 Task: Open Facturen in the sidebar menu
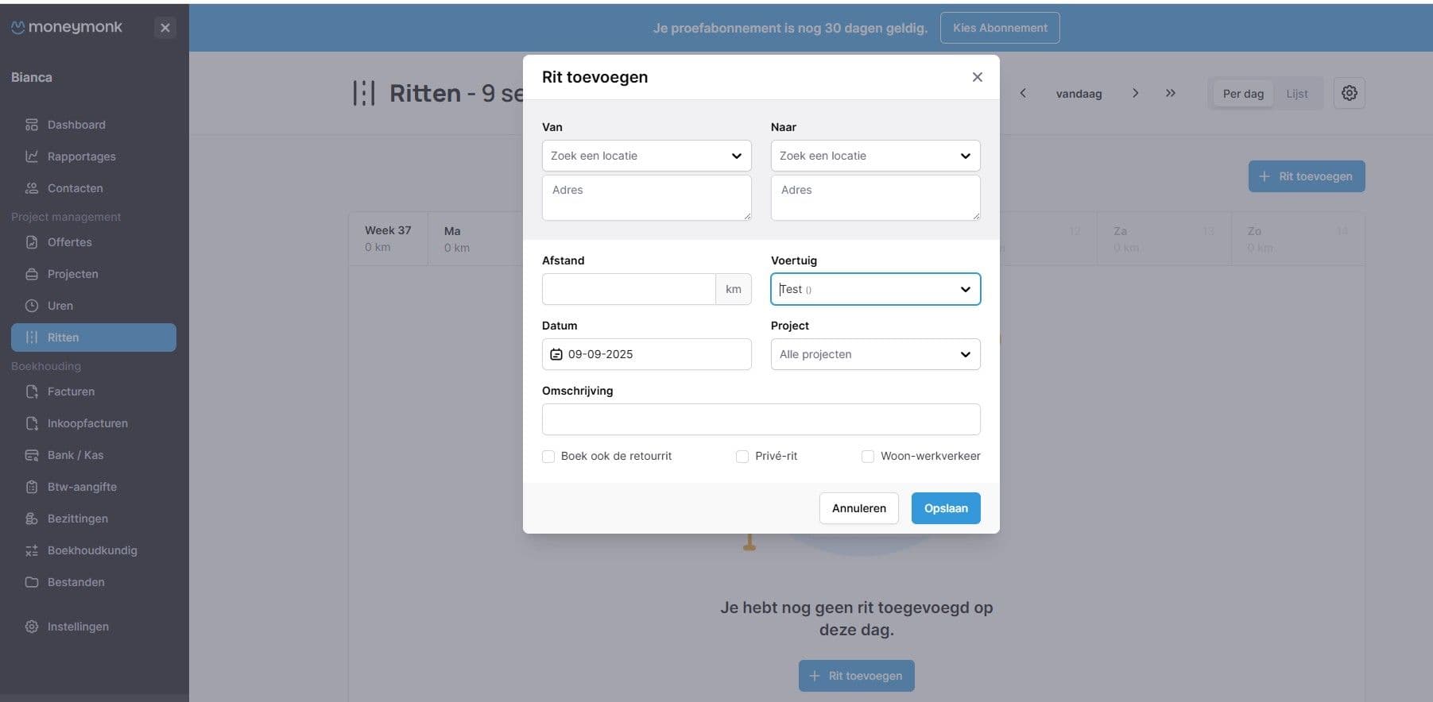coord(71,391)
